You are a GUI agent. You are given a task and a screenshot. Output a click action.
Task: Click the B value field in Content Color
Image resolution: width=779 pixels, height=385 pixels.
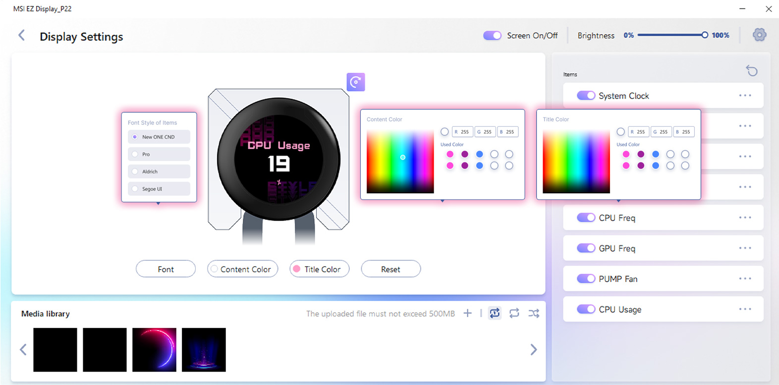[508, 132]
